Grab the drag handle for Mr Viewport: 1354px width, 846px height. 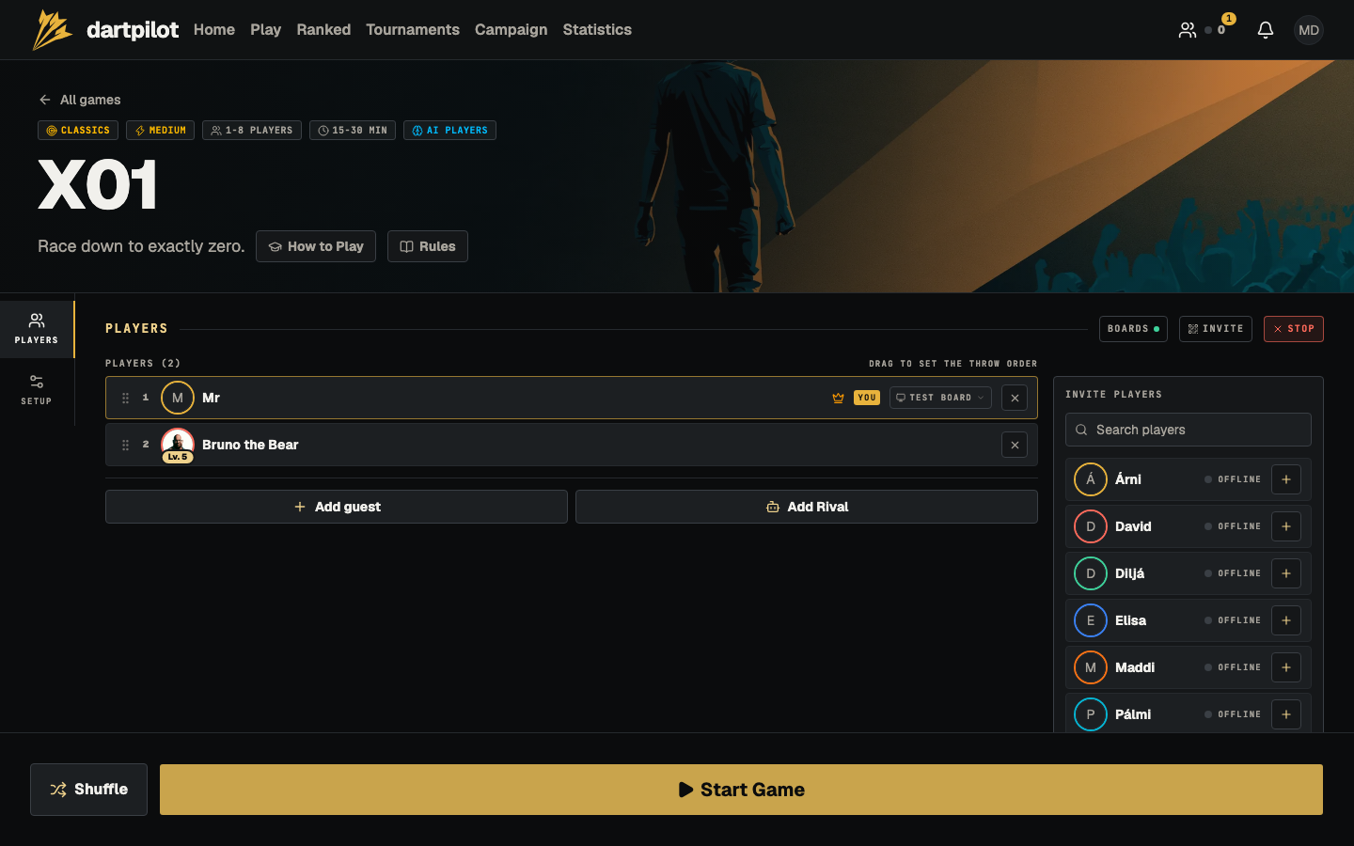(125, 398)
